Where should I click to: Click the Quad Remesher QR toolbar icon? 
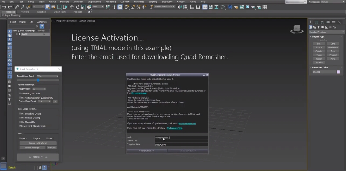pyautogui.click(x=230, y=7)
